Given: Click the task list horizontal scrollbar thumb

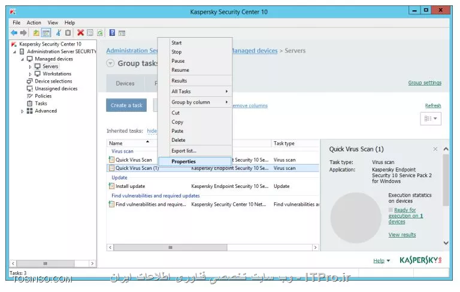Looking at the screenshot, I should 170,248.
